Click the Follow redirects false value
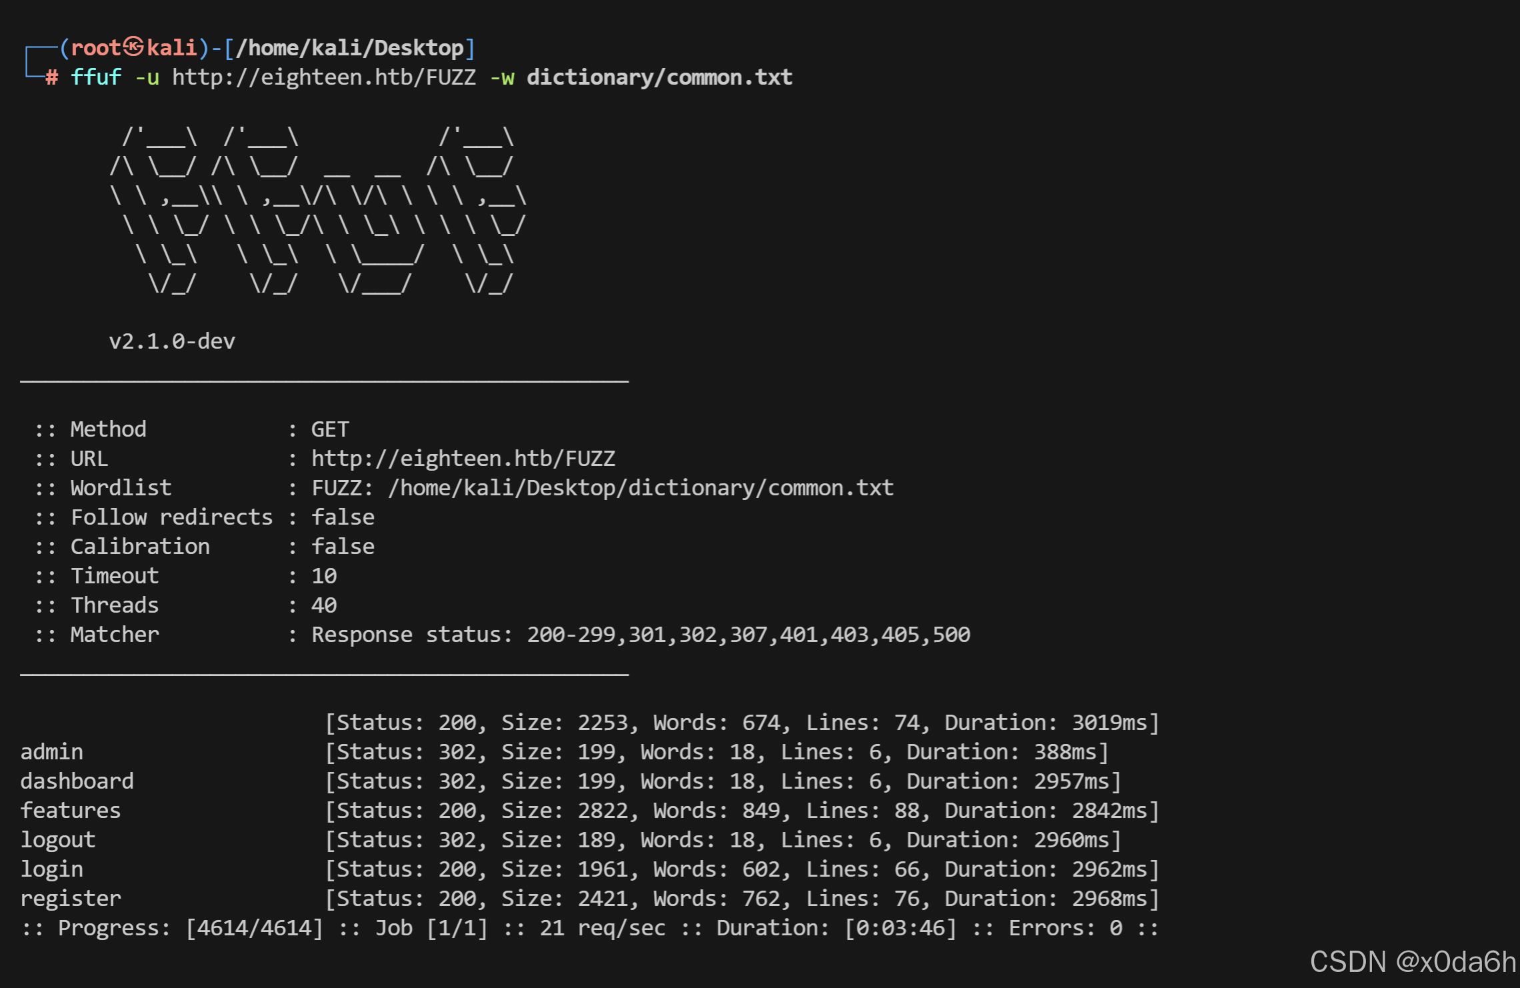 [x=343, y=517]
